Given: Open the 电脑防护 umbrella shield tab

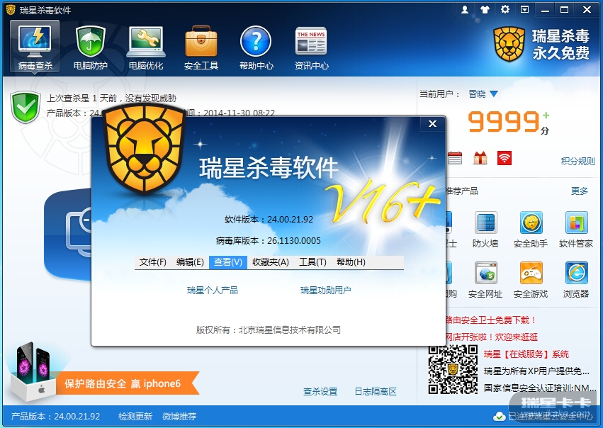Looking at the screenshot, I should tap(91, 48).
